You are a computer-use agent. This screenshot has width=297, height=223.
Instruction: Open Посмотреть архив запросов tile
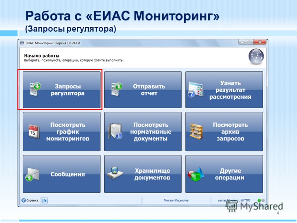point(224,132)
